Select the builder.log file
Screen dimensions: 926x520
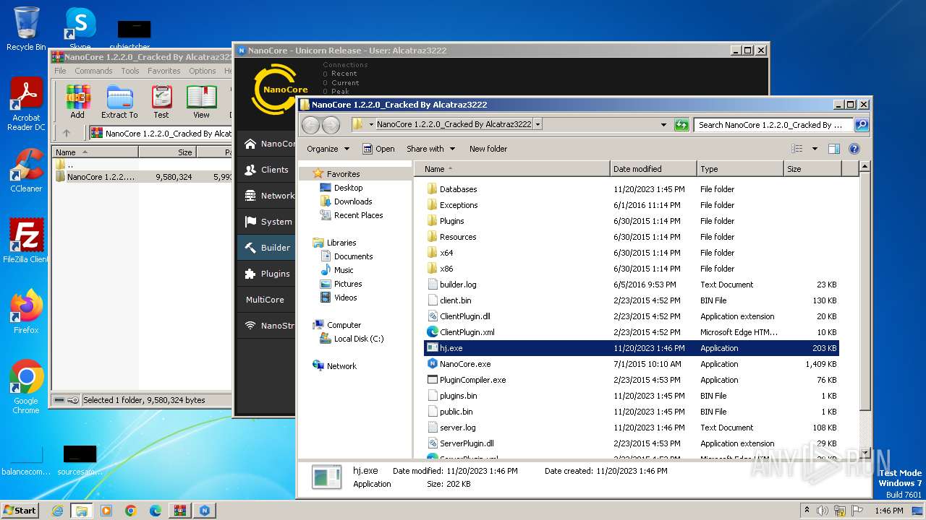coord(631,285)
